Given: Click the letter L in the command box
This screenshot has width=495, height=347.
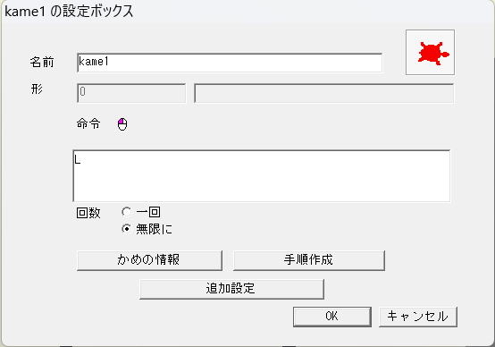Looking at the screenshot, I should tap(78, 159).
